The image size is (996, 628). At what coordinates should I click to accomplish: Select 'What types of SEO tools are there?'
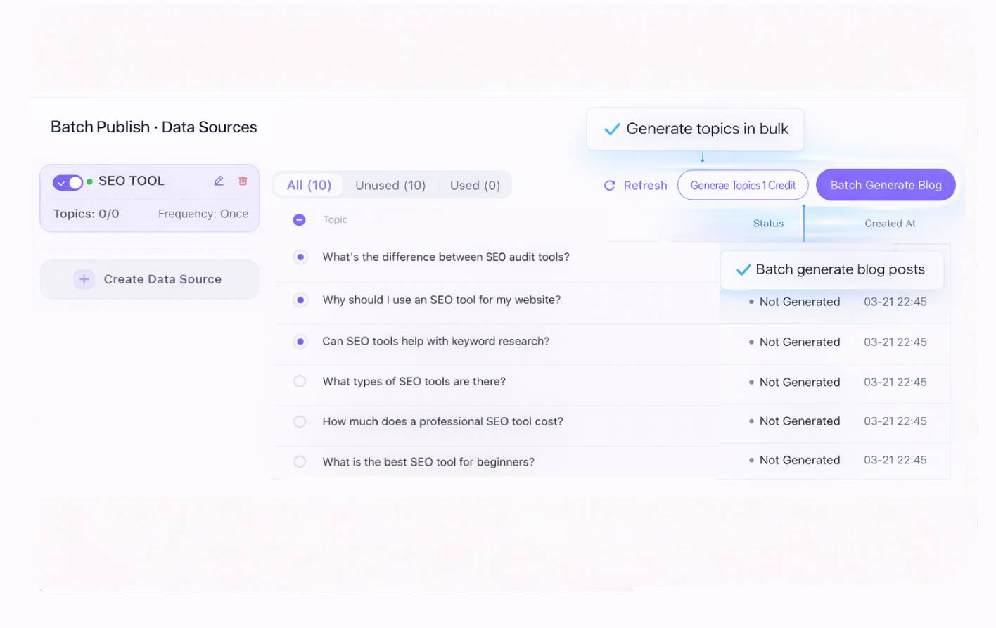click(300, 381)
